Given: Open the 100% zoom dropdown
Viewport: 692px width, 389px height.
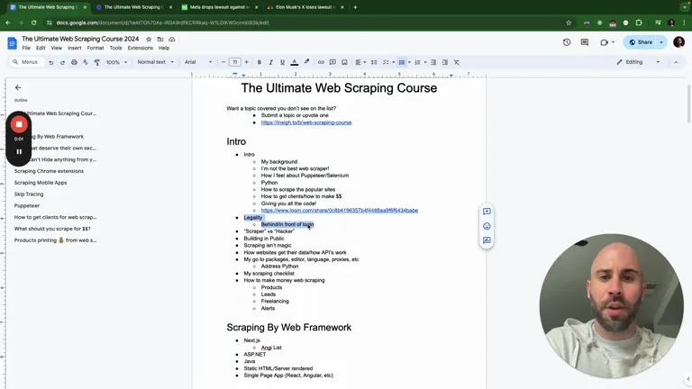Looking at the screenshot, I should tap(116, 62).
